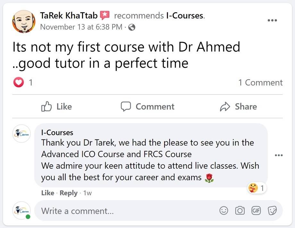Open the I-Courses page link in header
Screen dimensions: 295x228
tap(185, 15)
